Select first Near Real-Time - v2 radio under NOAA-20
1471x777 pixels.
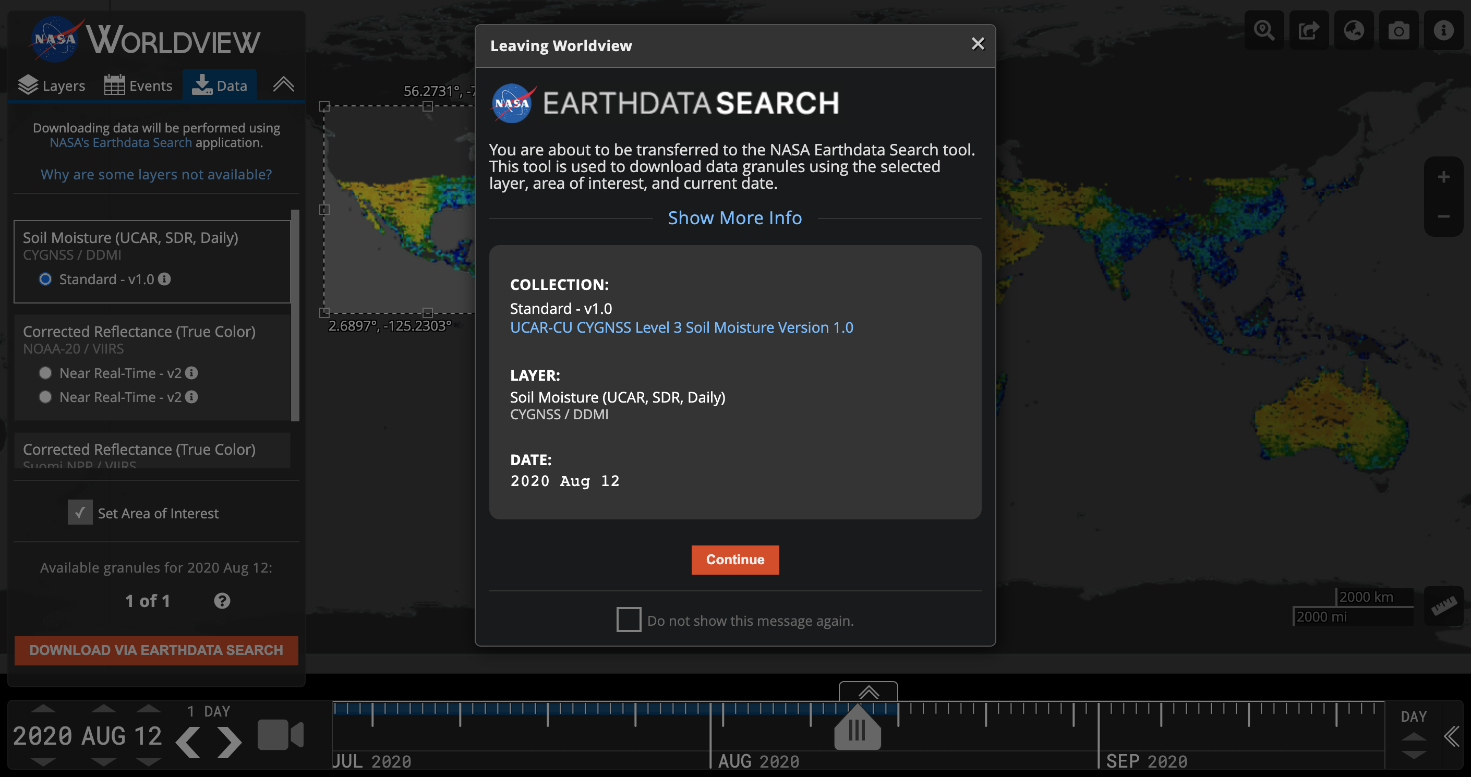pyautogui.click(x=45, y=373)
